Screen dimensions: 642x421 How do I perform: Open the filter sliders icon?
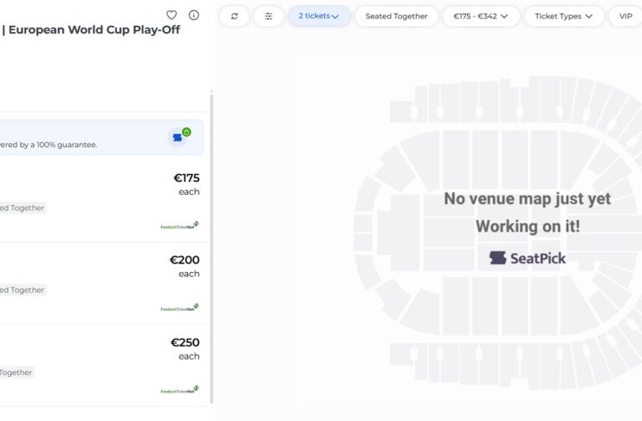[269, 16]
